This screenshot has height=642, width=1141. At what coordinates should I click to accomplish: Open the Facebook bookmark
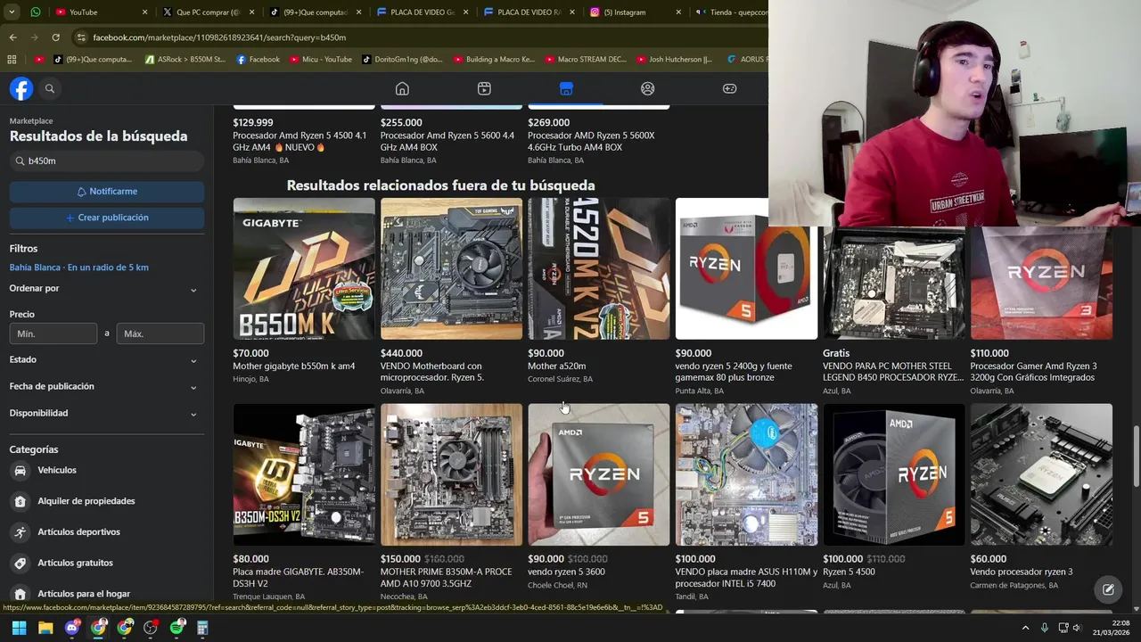point(259,60)
